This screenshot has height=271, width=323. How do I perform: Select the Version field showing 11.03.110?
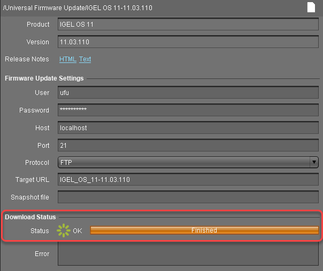click(x=188, y=42)
